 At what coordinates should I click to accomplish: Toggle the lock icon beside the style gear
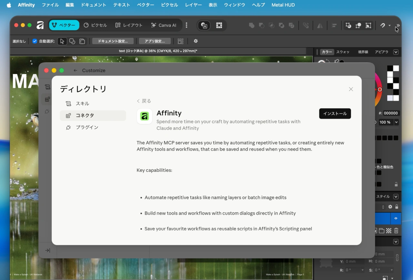[397, 207]
